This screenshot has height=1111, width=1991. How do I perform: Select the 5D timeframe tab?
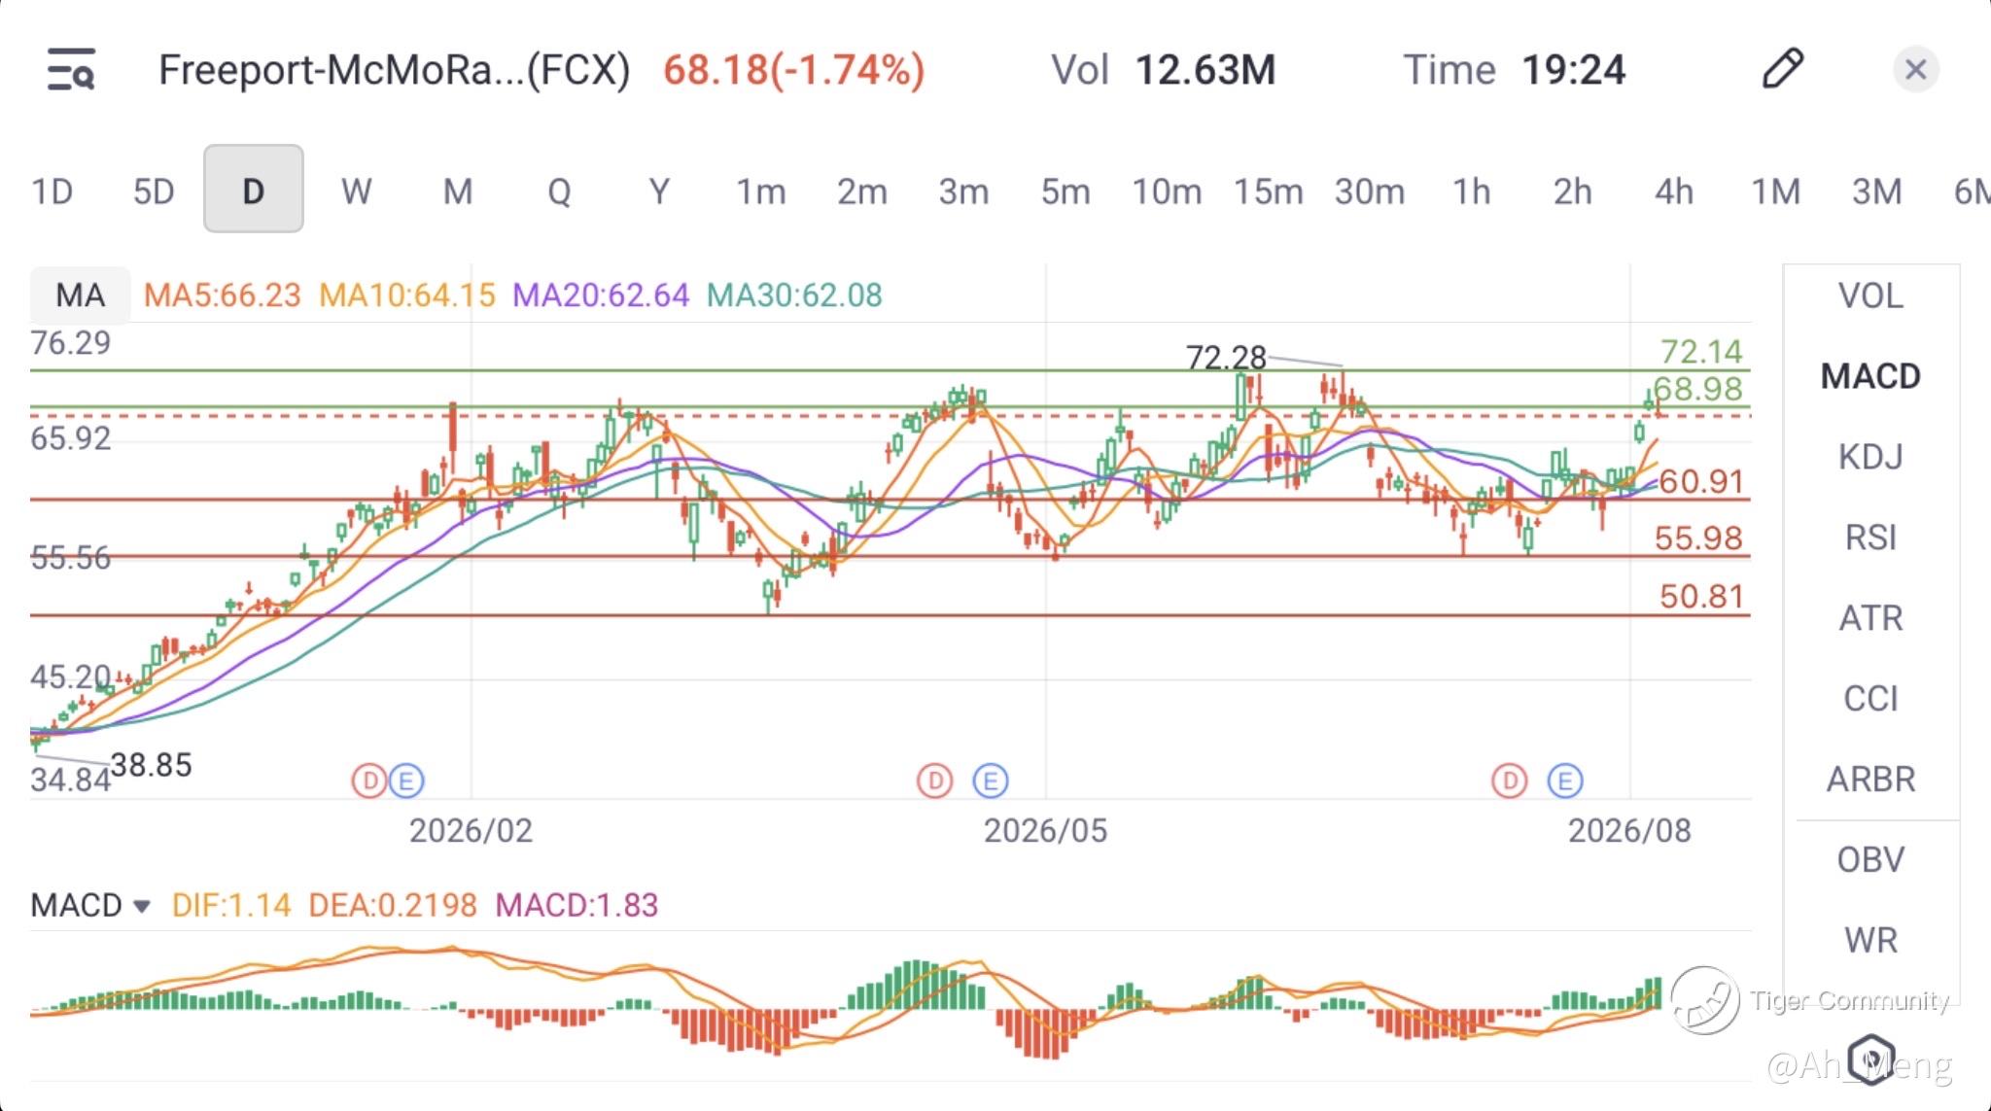point(154,191)
